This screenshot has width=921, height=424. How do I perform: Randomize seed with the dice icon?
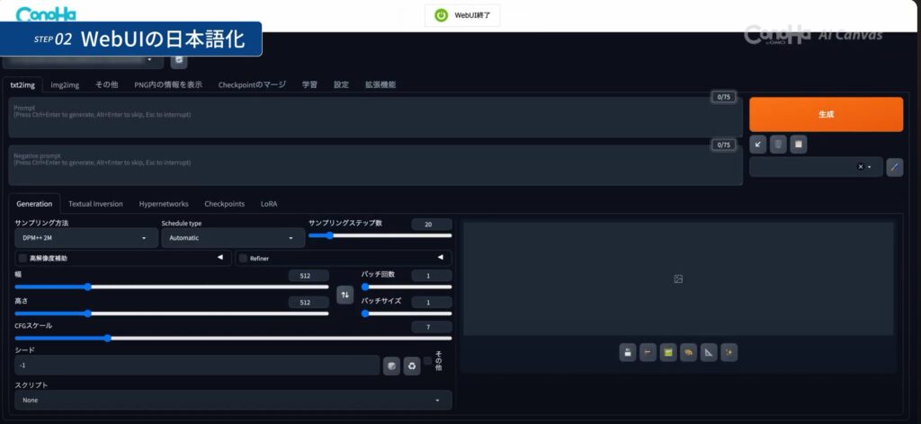pyautogui.click(x=392, y=367)
